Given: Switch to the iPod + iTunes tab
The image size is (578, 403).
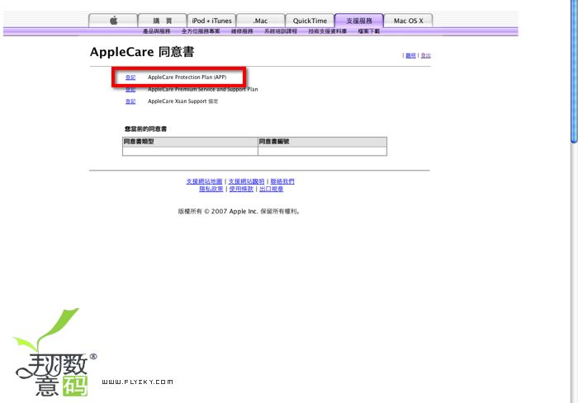Looking at the screenshot, I should 211,21.
